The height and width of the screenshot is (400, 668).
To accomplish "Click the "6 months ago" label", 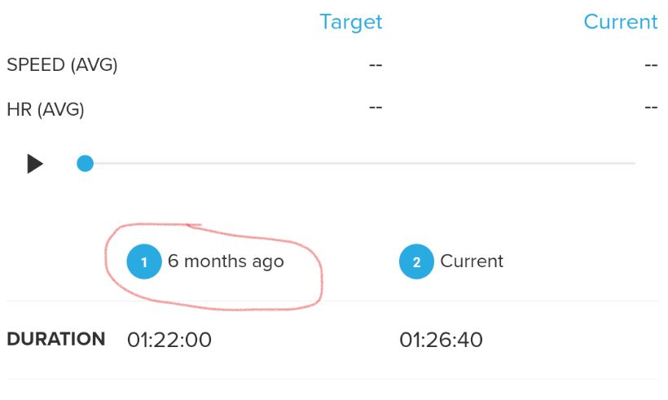I will (x=226, y=262).
